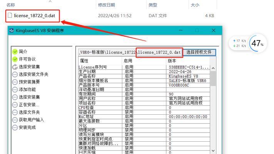
Task: Click the license table scroll up arrow
Action: [x=213, y=68]
